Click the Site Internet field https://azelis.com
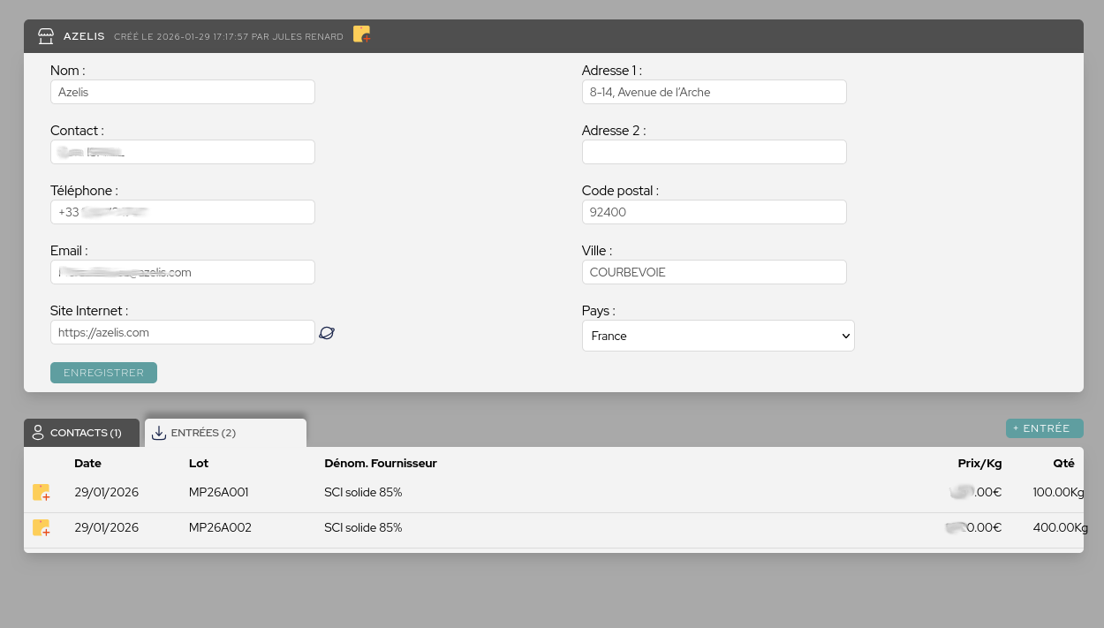 click(183, 332)
